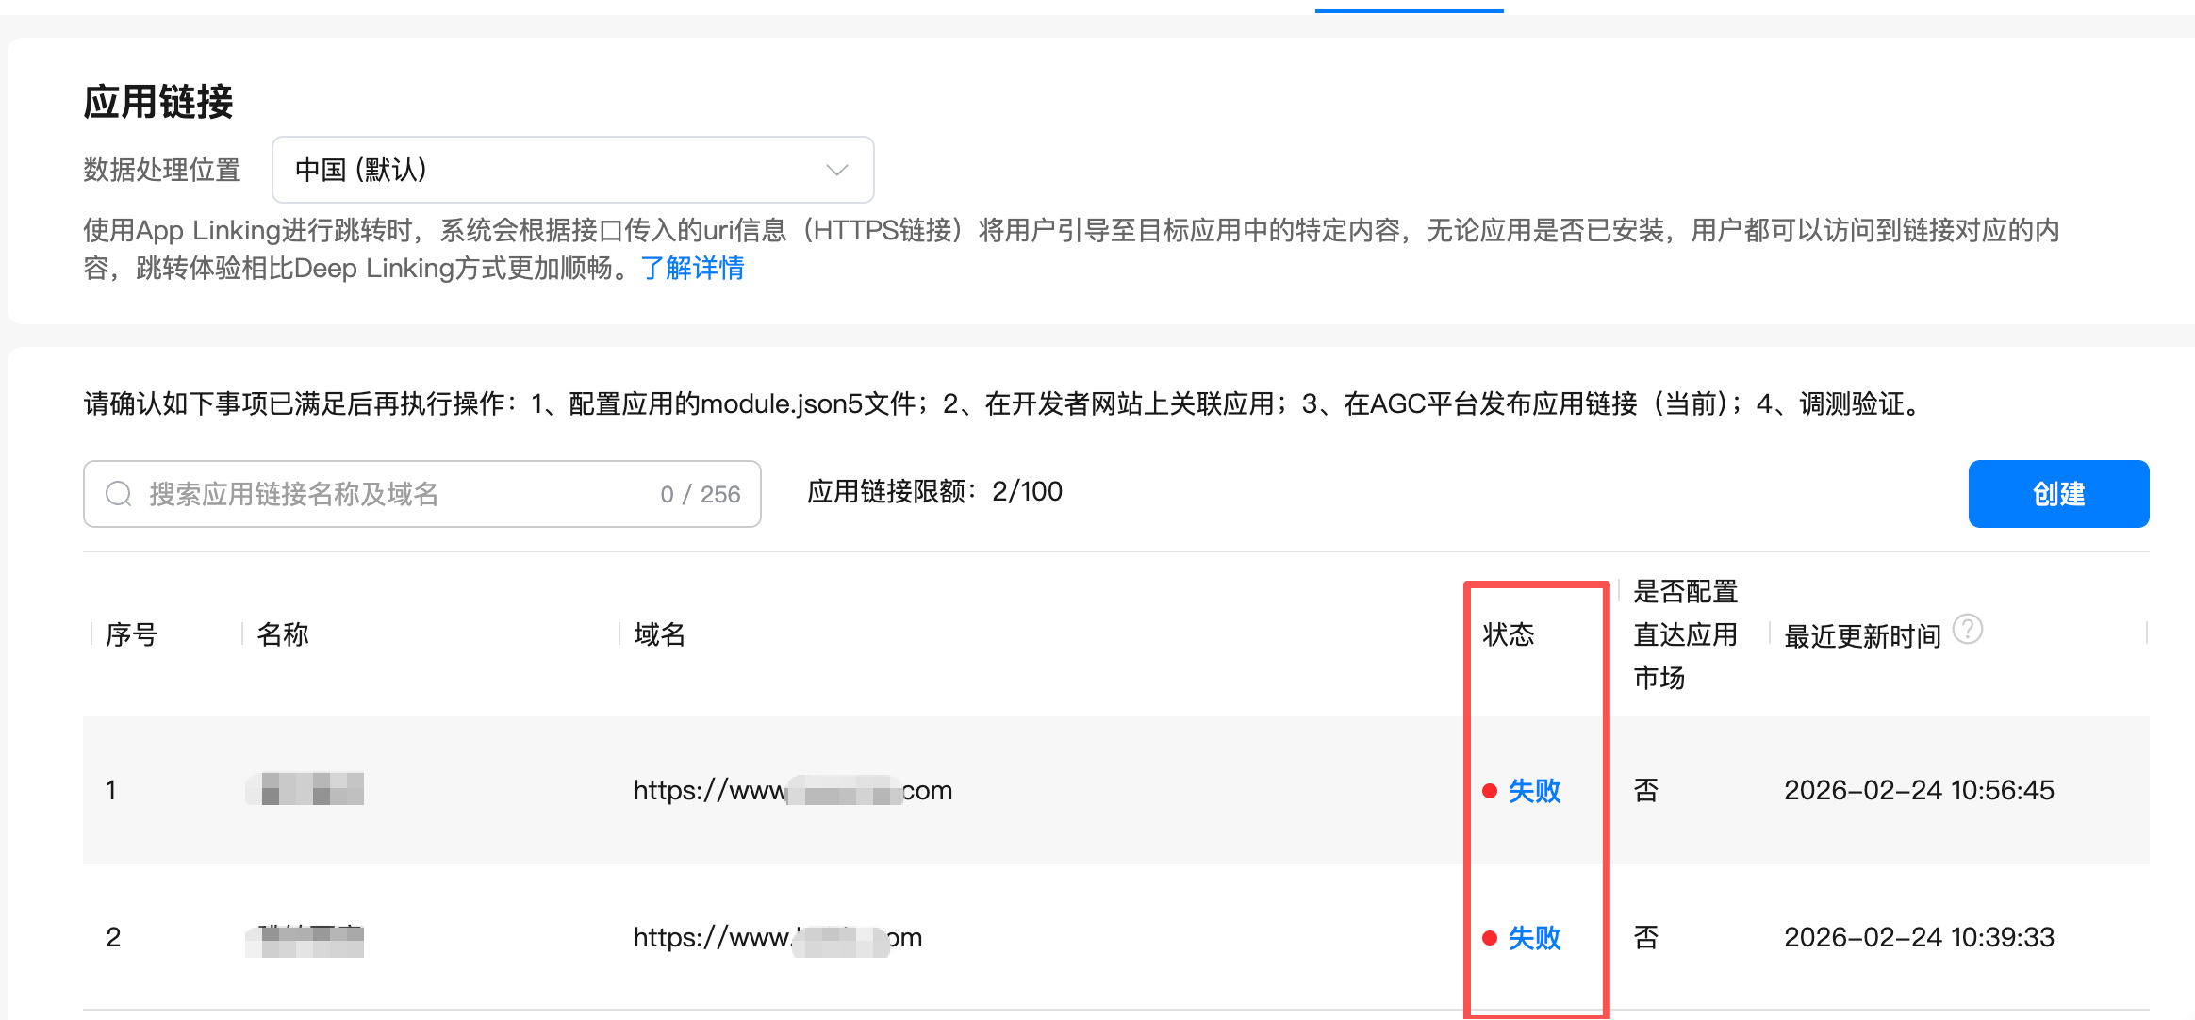Screen dimensions: 2195x1020
Task: Click the domain URL of app link 1
Action: [792, 791]
